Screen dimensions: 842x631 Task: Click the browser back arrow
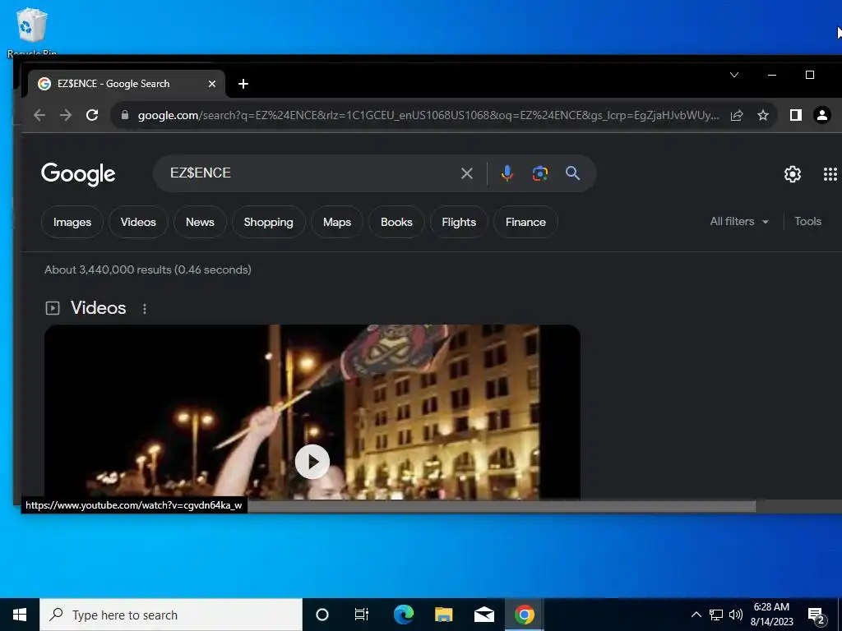click(x=39, y=115)
